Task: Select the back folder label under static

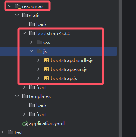Action: pos(42,24)
